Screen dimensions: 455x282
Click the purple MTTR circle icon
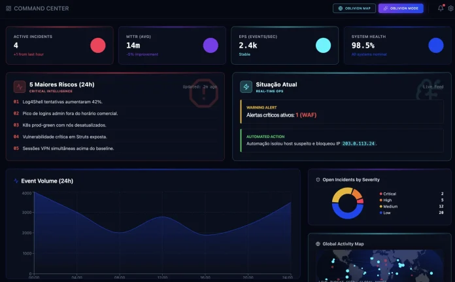(211, 45)
